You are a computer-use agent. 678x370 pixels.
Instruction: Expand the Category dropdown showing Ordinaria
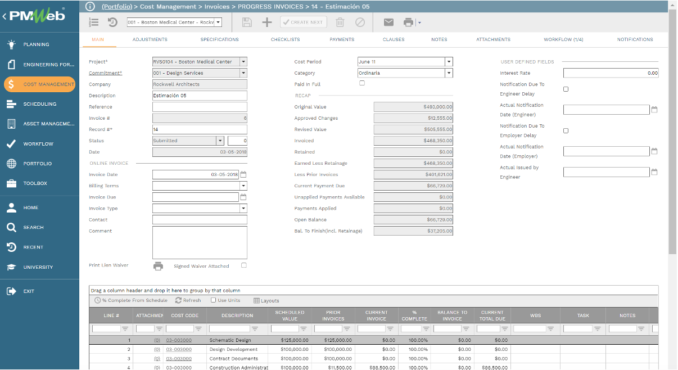click(448, 73)
